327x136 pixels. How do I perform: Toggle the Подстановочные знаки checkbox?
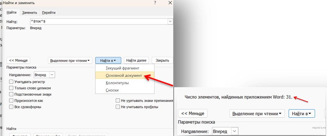[11, 94]
